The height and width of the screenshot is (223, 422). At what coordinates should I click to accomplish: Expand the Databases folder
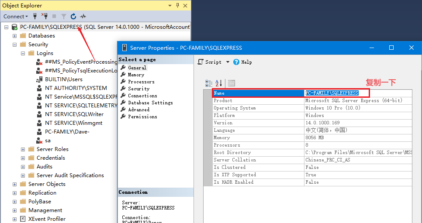click(15, 36)
